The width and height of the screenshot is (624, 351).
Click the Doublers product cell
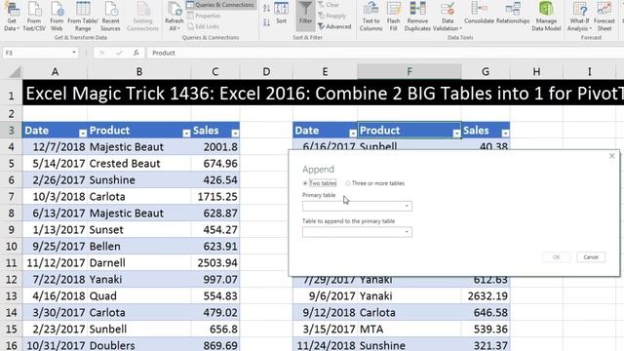point(138,344)
